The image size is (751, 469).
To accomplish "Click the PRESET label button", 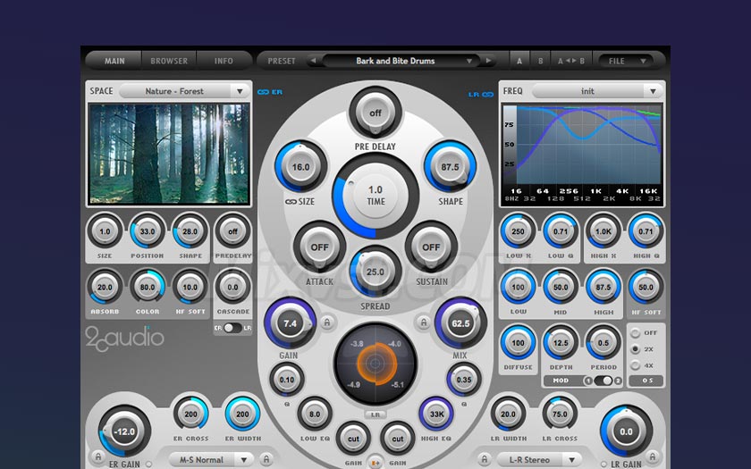I will (282, 61).
